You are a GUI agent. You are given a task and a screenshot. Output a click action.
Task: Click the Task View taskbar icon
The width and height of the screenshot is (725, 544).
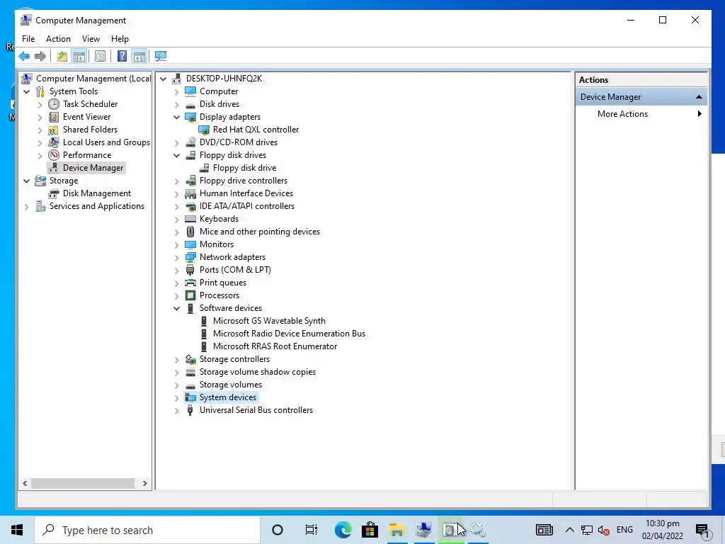click(312, 530)
